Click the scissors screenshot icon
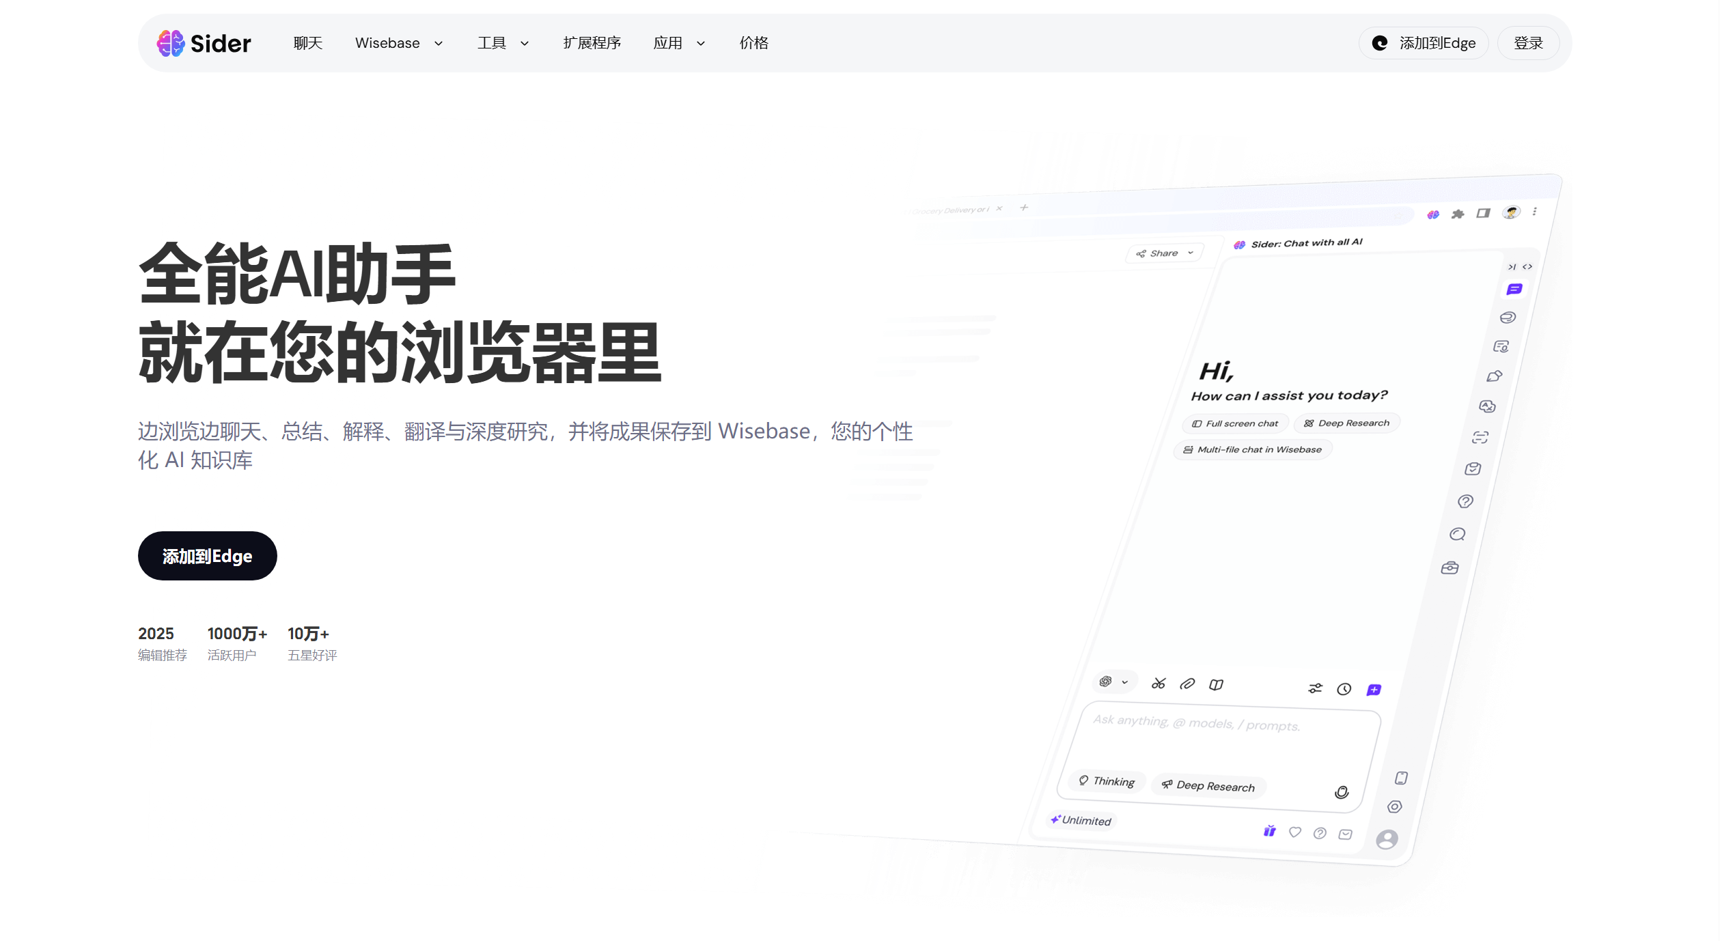The width and height of the screenshot is (1720, 941). (x=1159, y=683)
